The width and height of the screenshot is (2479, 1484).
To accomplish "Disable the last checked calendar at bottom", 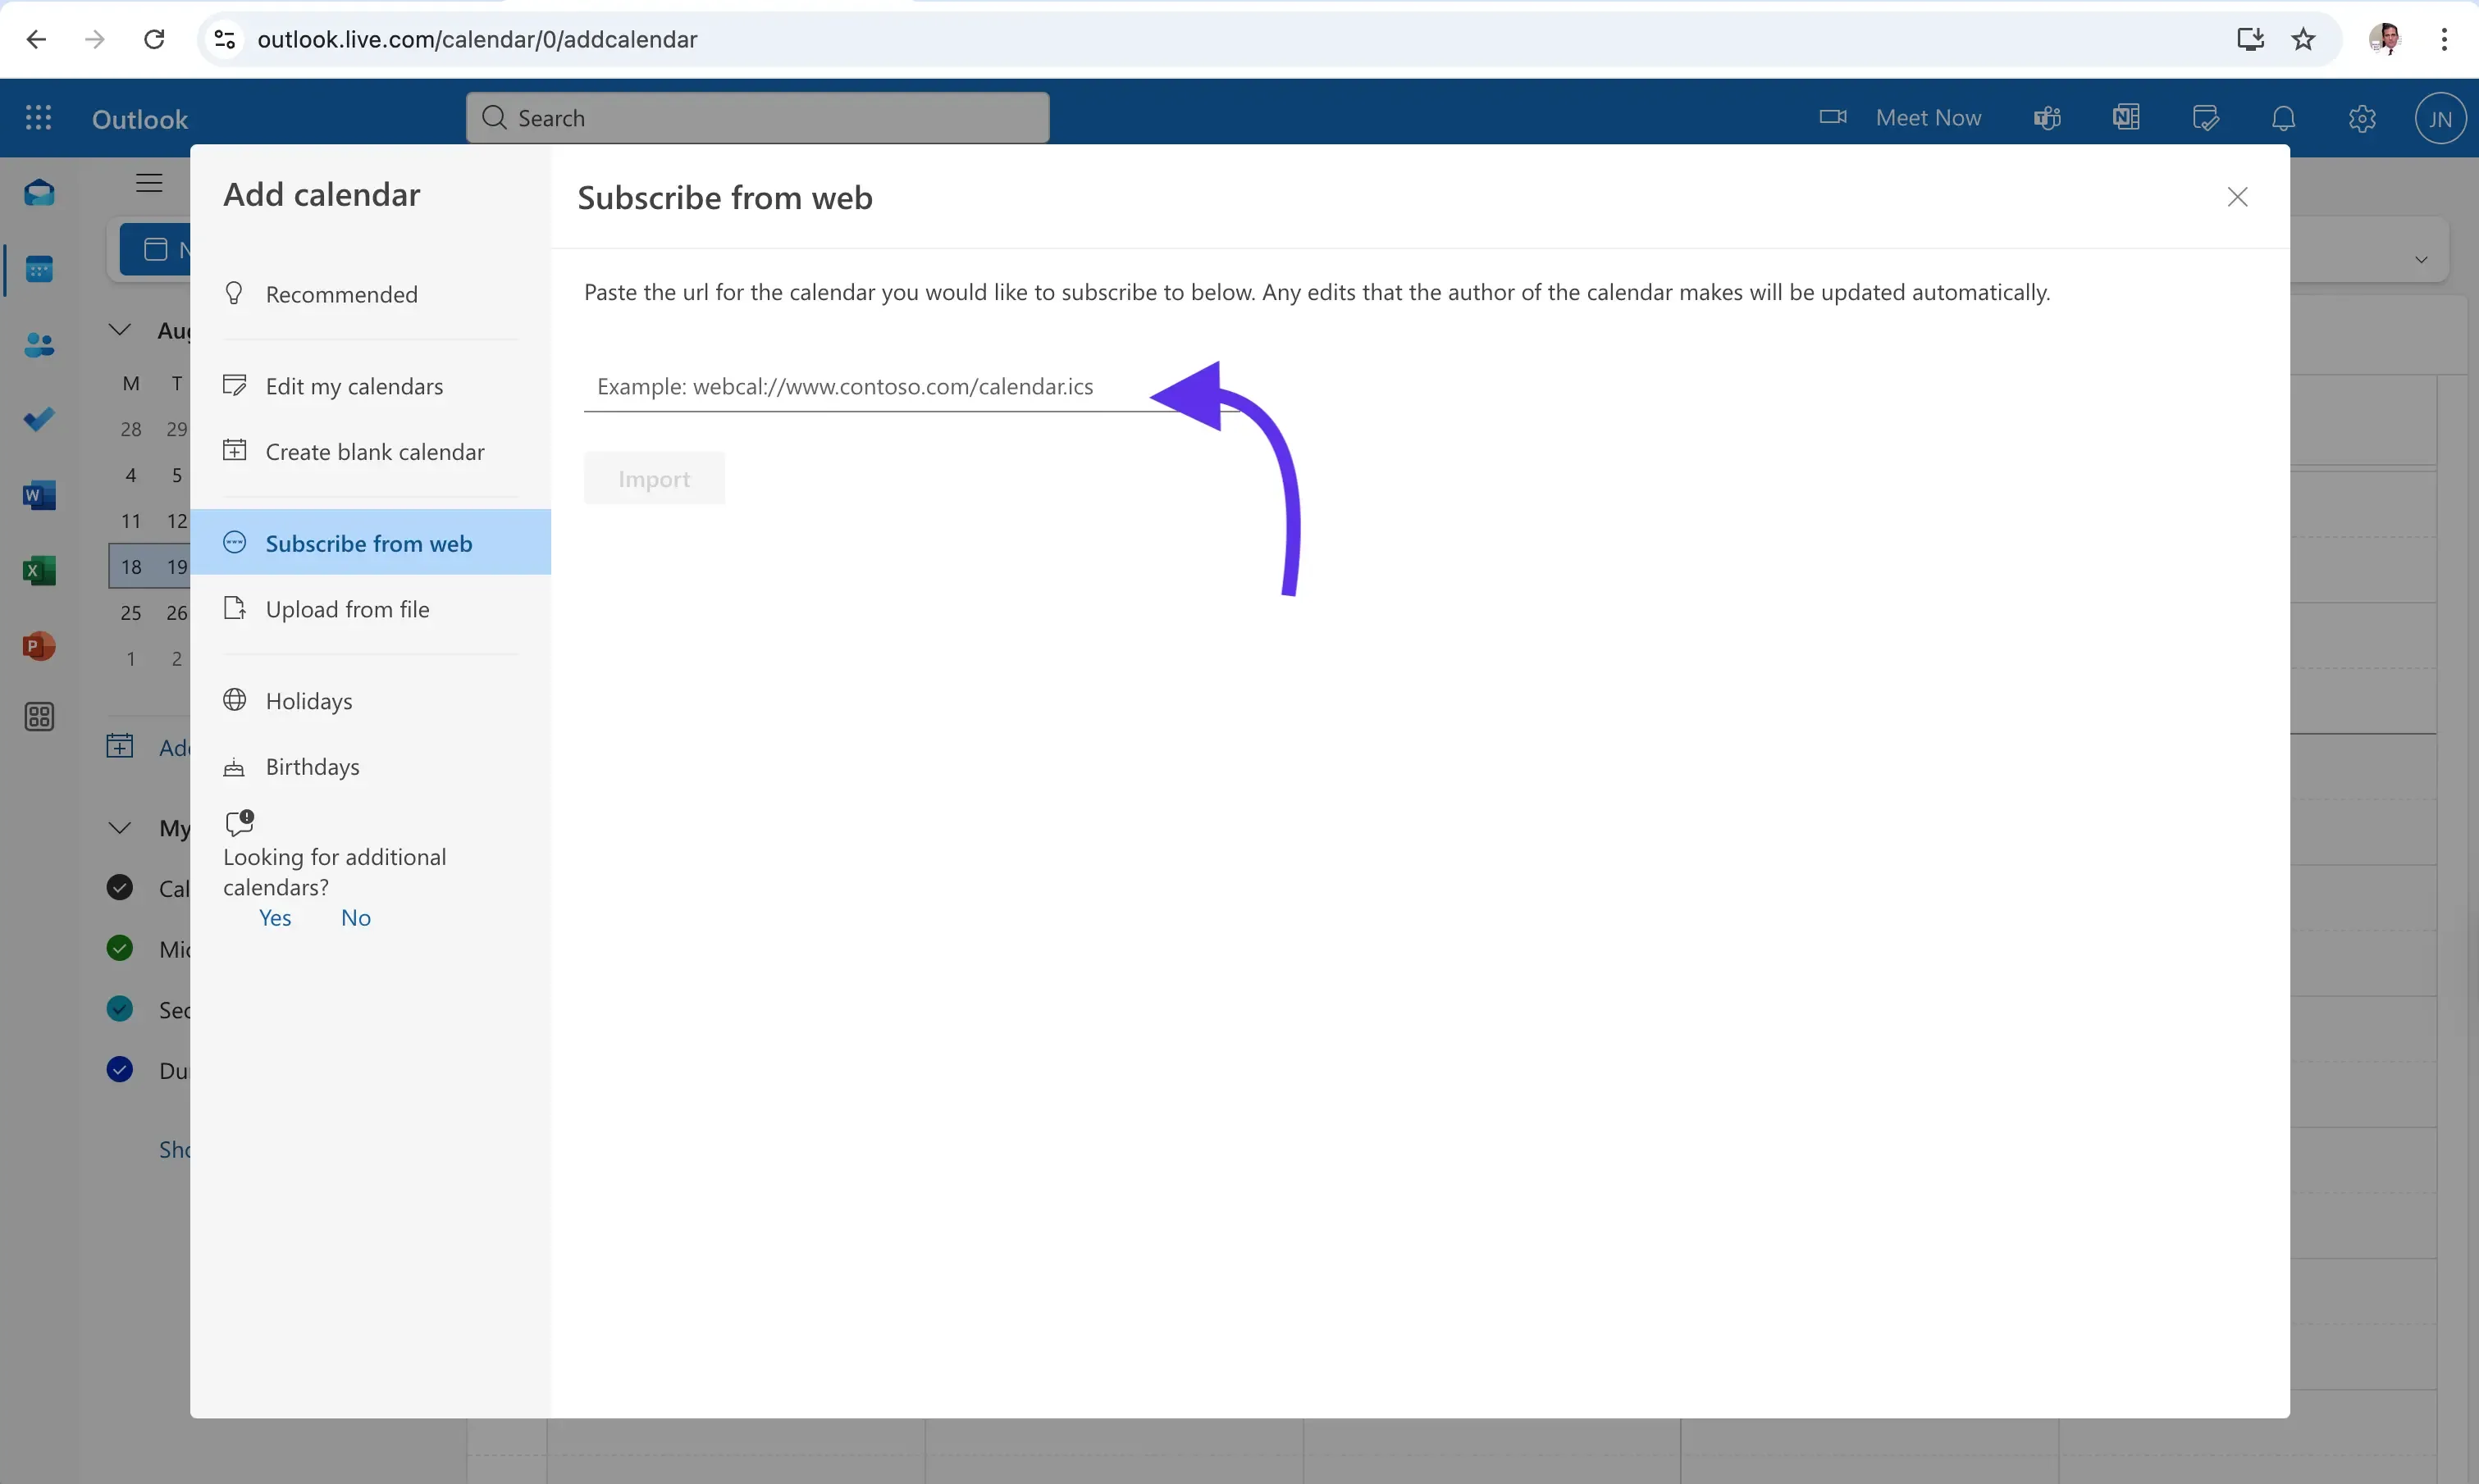I will (119, 1068).
